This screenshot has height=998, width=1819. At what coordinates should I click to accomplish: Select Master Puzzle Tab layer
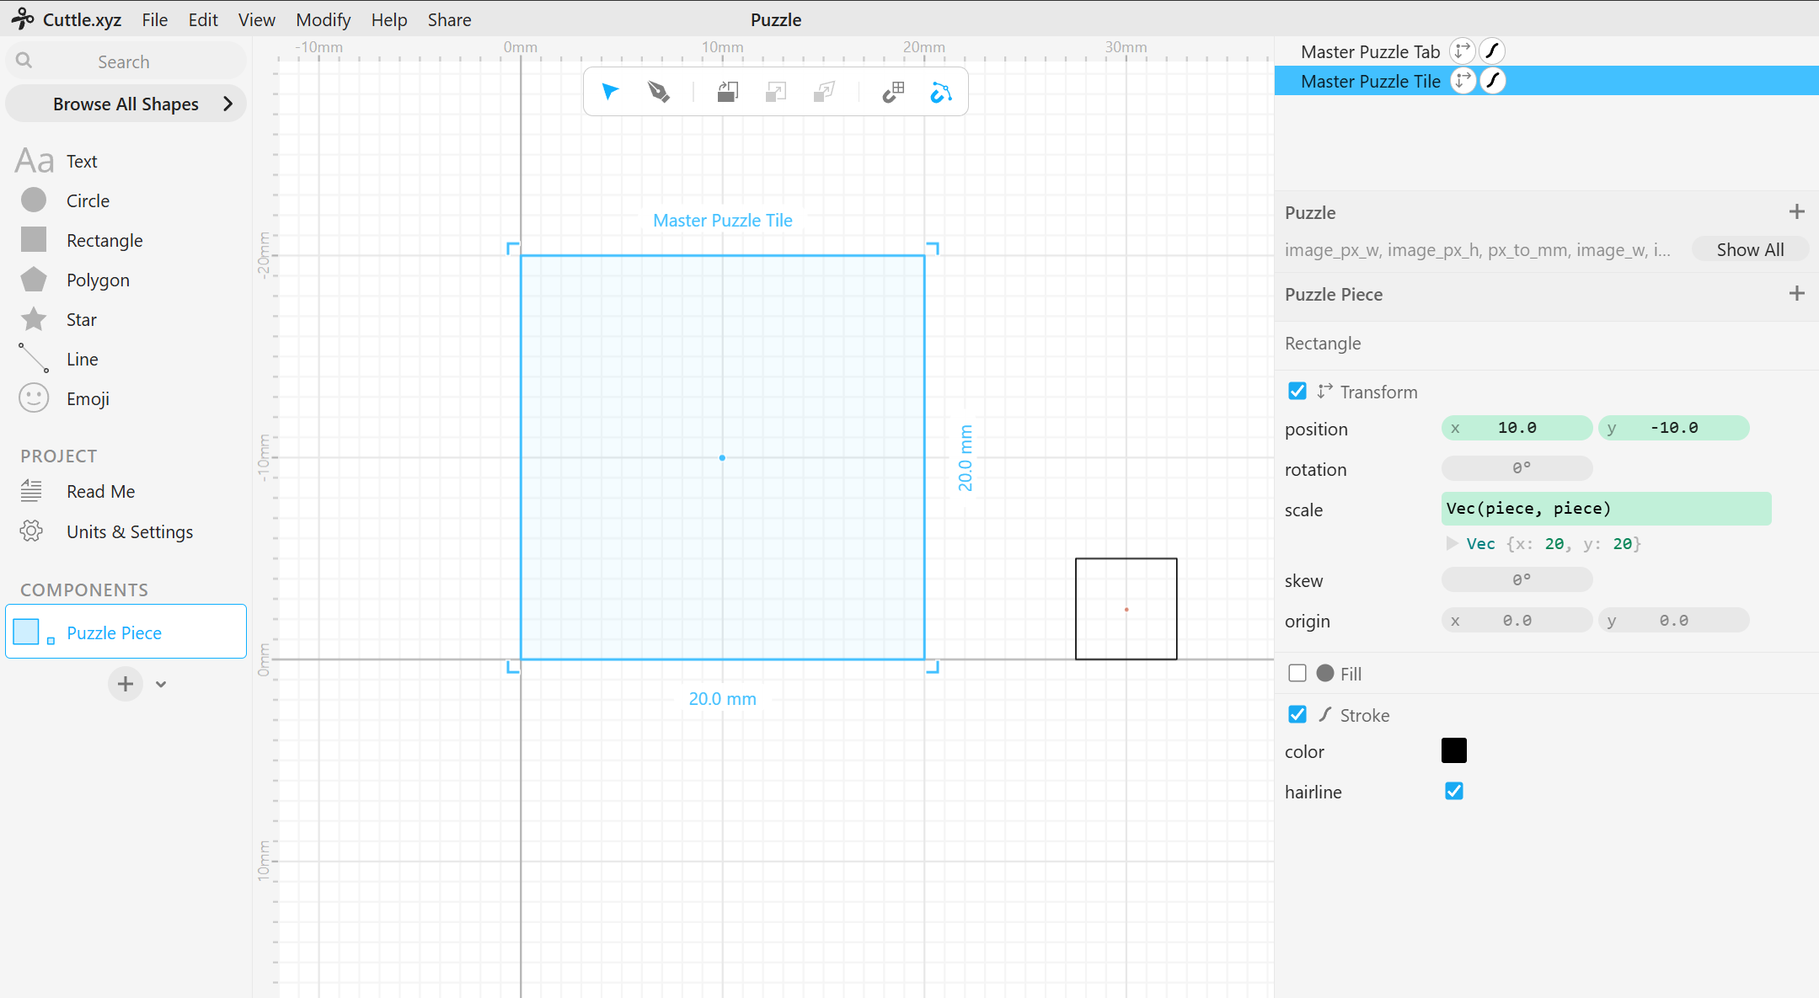pos(1371,51)
